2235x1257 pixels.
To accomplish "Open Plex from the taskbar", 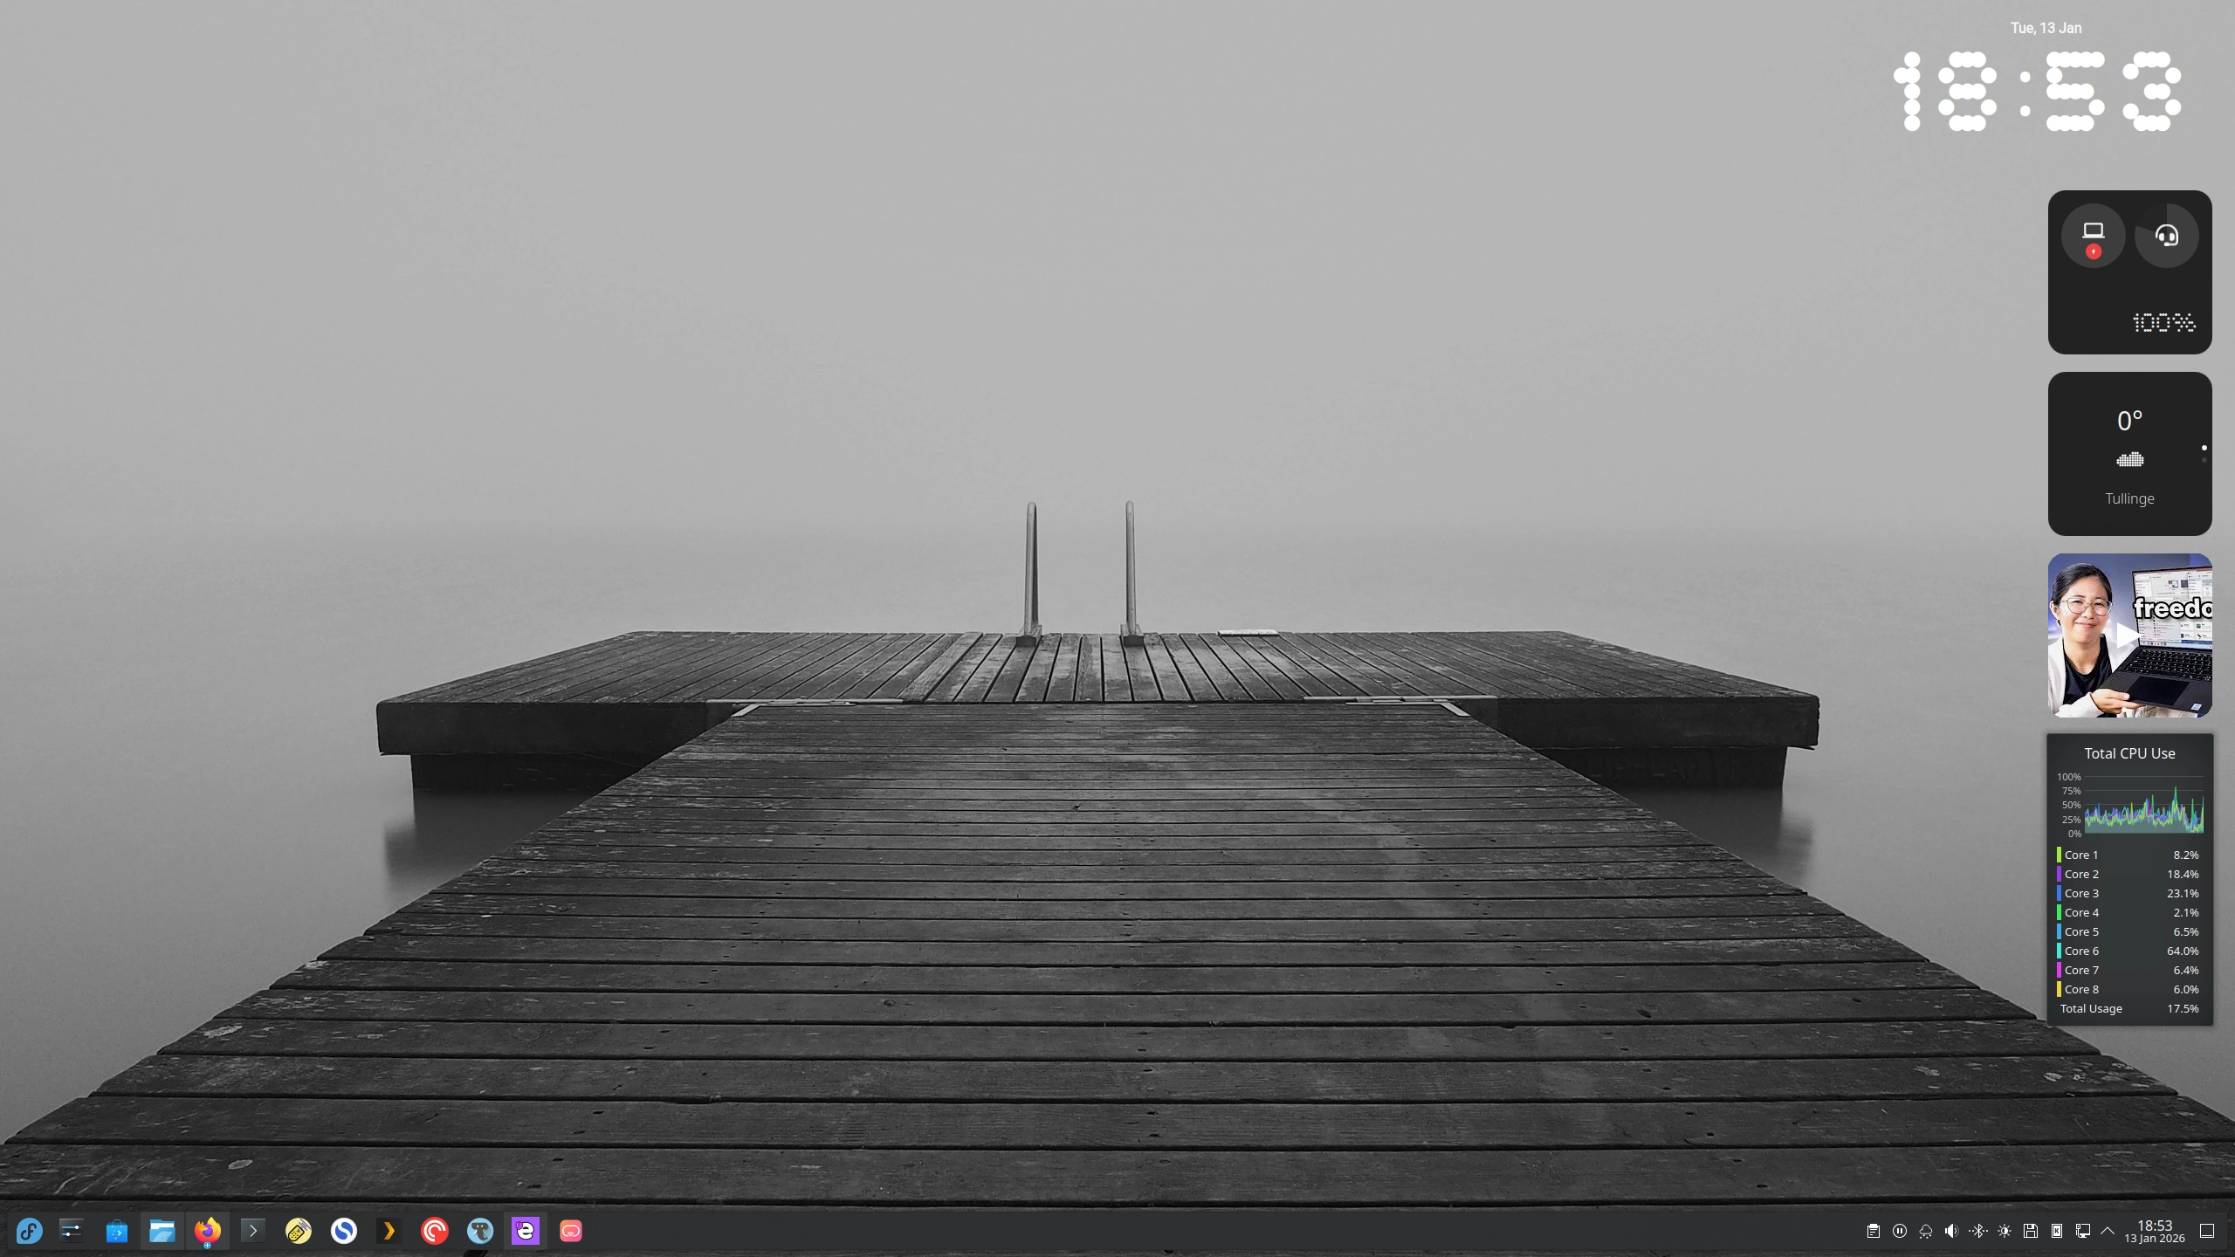I will [389, 1231].
